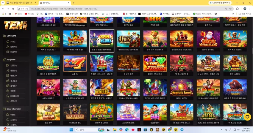Expand the system tray hidden icons chevron
253x133 pixels.
click(x=221, y=130)
